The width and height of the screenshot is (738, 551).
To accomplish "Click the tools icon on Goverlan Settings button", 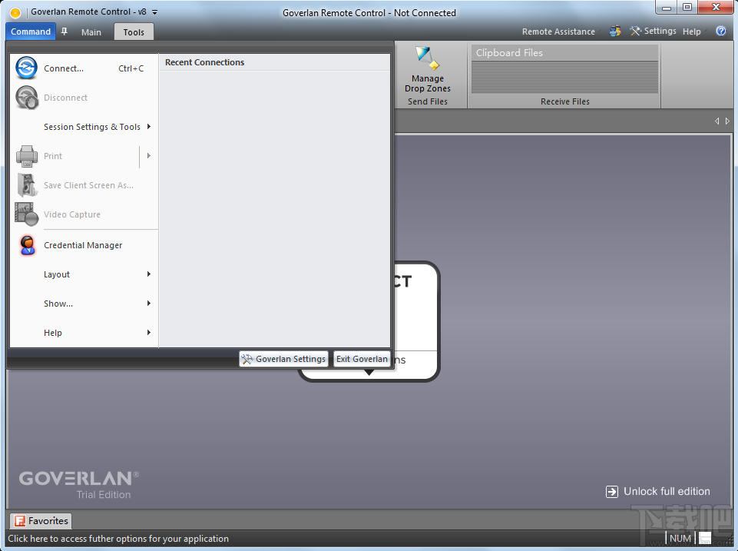I will click(247, 359).
